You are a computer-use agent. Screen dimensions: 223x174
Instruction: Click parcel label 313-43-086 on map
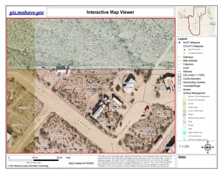point(17,125)
